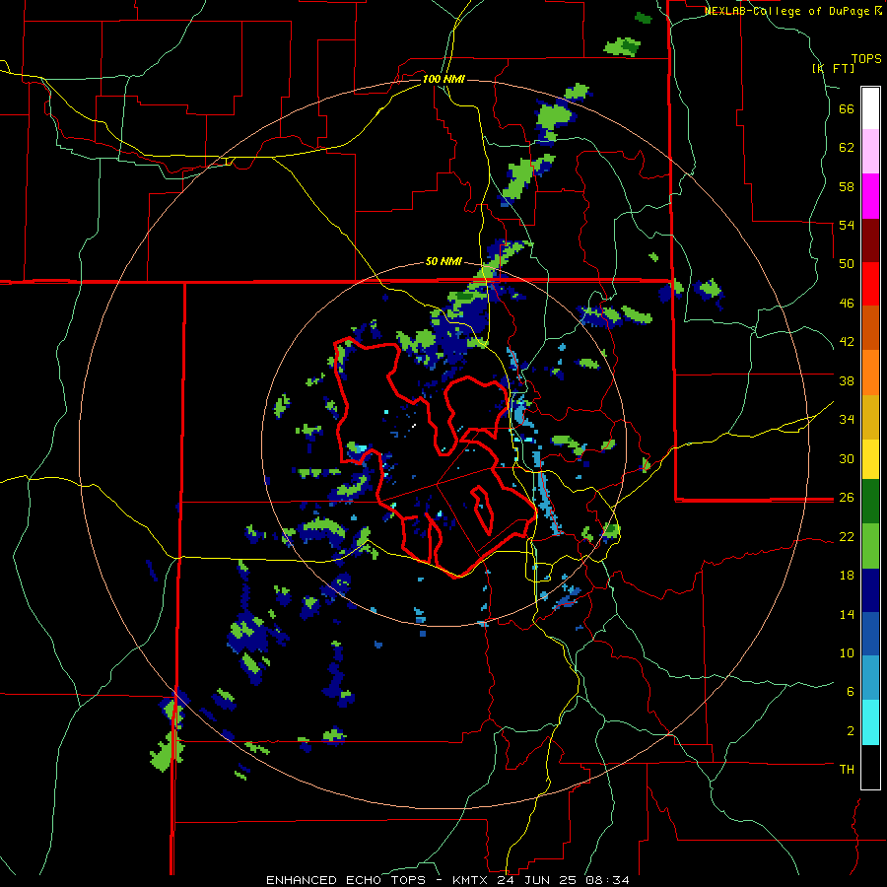Select the dark red (maroon) legend swatch
This screenshot has width=887, height=887.
870,240
